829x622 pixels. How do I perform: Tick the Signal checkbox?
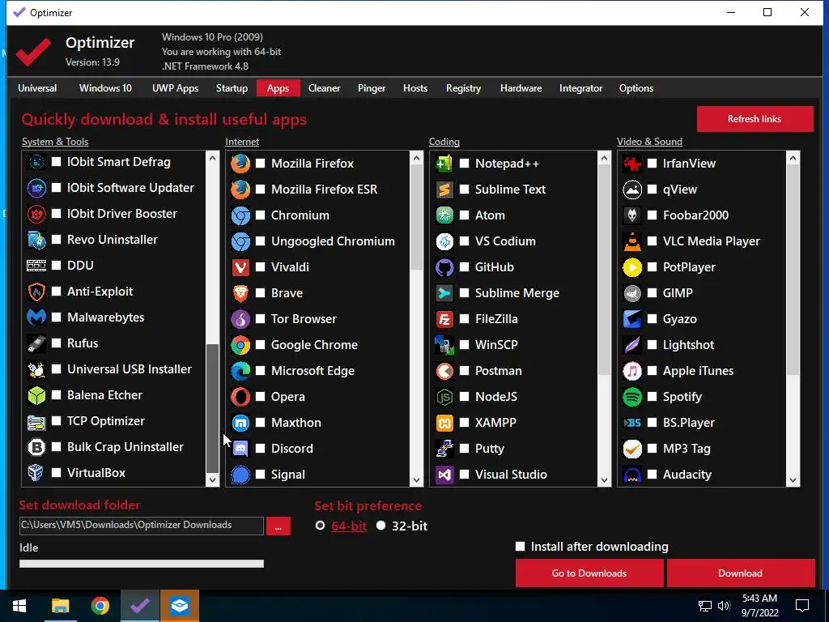click(x=261, y=475)
